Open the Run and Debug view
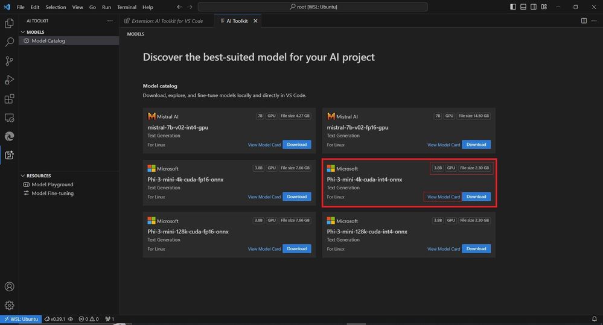 [9, 80]
